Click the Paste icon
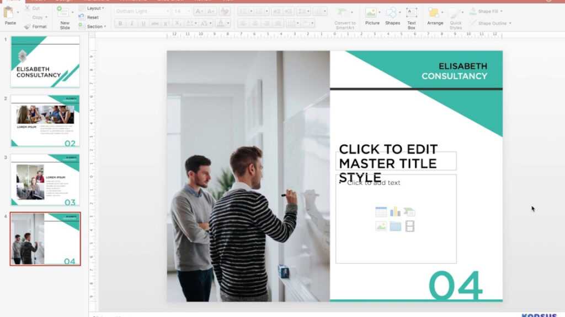Image resolution: width=565 pixels, height=317 pixels. (x=9, y=14)
